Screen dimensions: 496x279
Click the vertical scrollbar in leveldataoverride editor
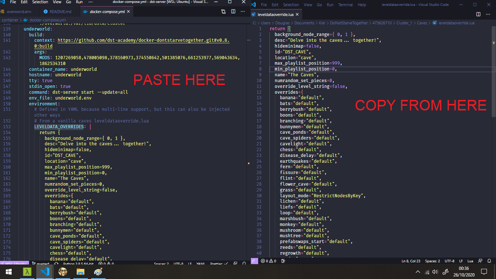click(493, 71)
